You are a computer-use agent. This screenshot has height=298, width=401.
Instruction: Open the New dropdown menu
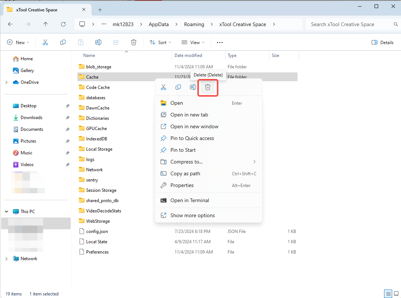tap(18, 42)
